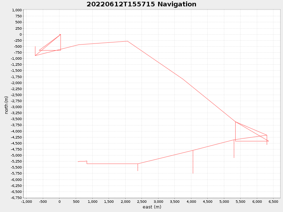Click the -250 north axis tick label
This screenshot has height=212, width=283.
pos(17,40)
